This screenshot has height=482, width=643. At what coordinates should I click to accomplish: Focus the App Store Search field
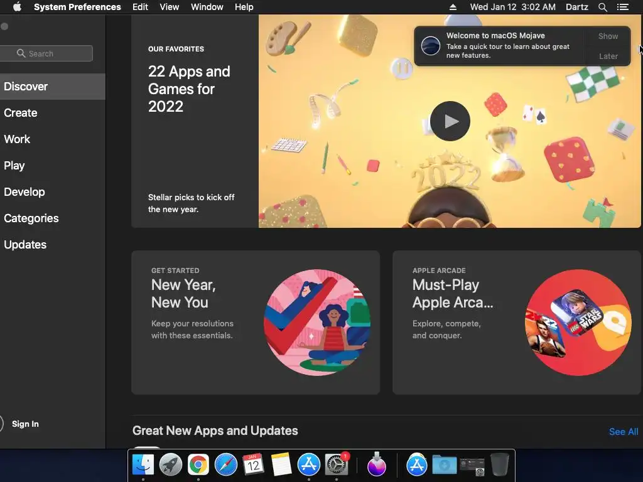46,53
